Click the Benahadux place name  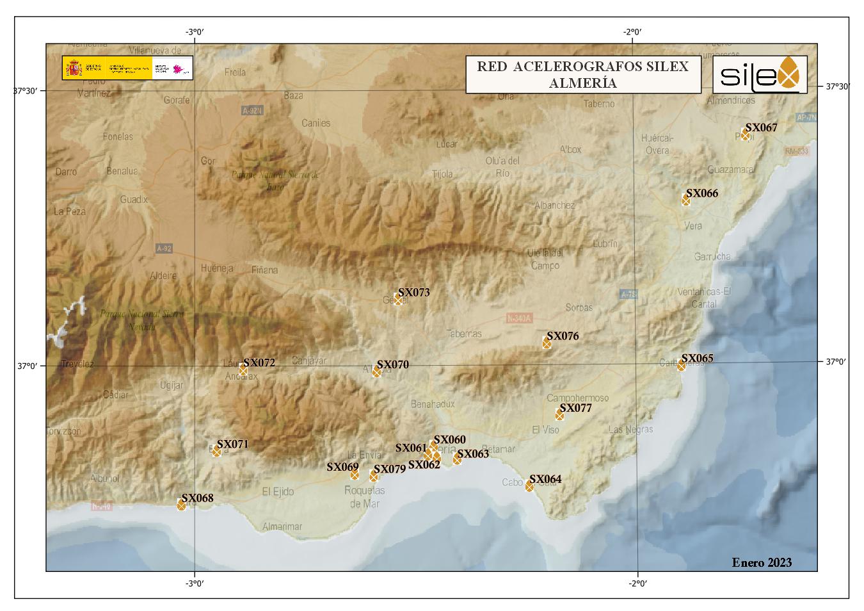coord(433,404)
